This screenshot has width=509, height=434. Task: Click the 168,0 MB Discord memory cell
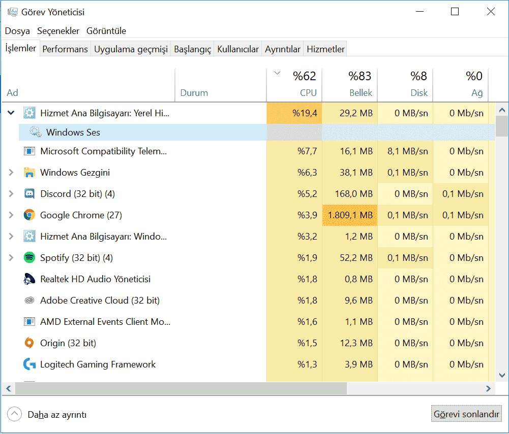tap(350, 194)
